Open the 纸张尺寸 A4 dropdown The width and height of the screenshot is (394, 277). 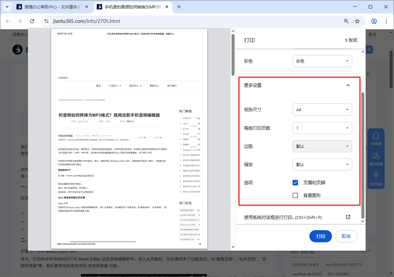click(322, 110)
